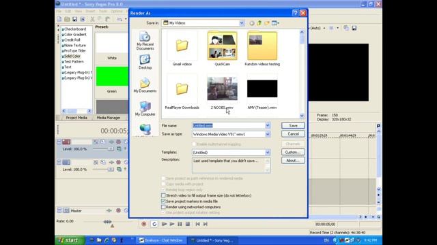Click the Cancel button
This screenshot has width=437, height=245.
(293, 134)
